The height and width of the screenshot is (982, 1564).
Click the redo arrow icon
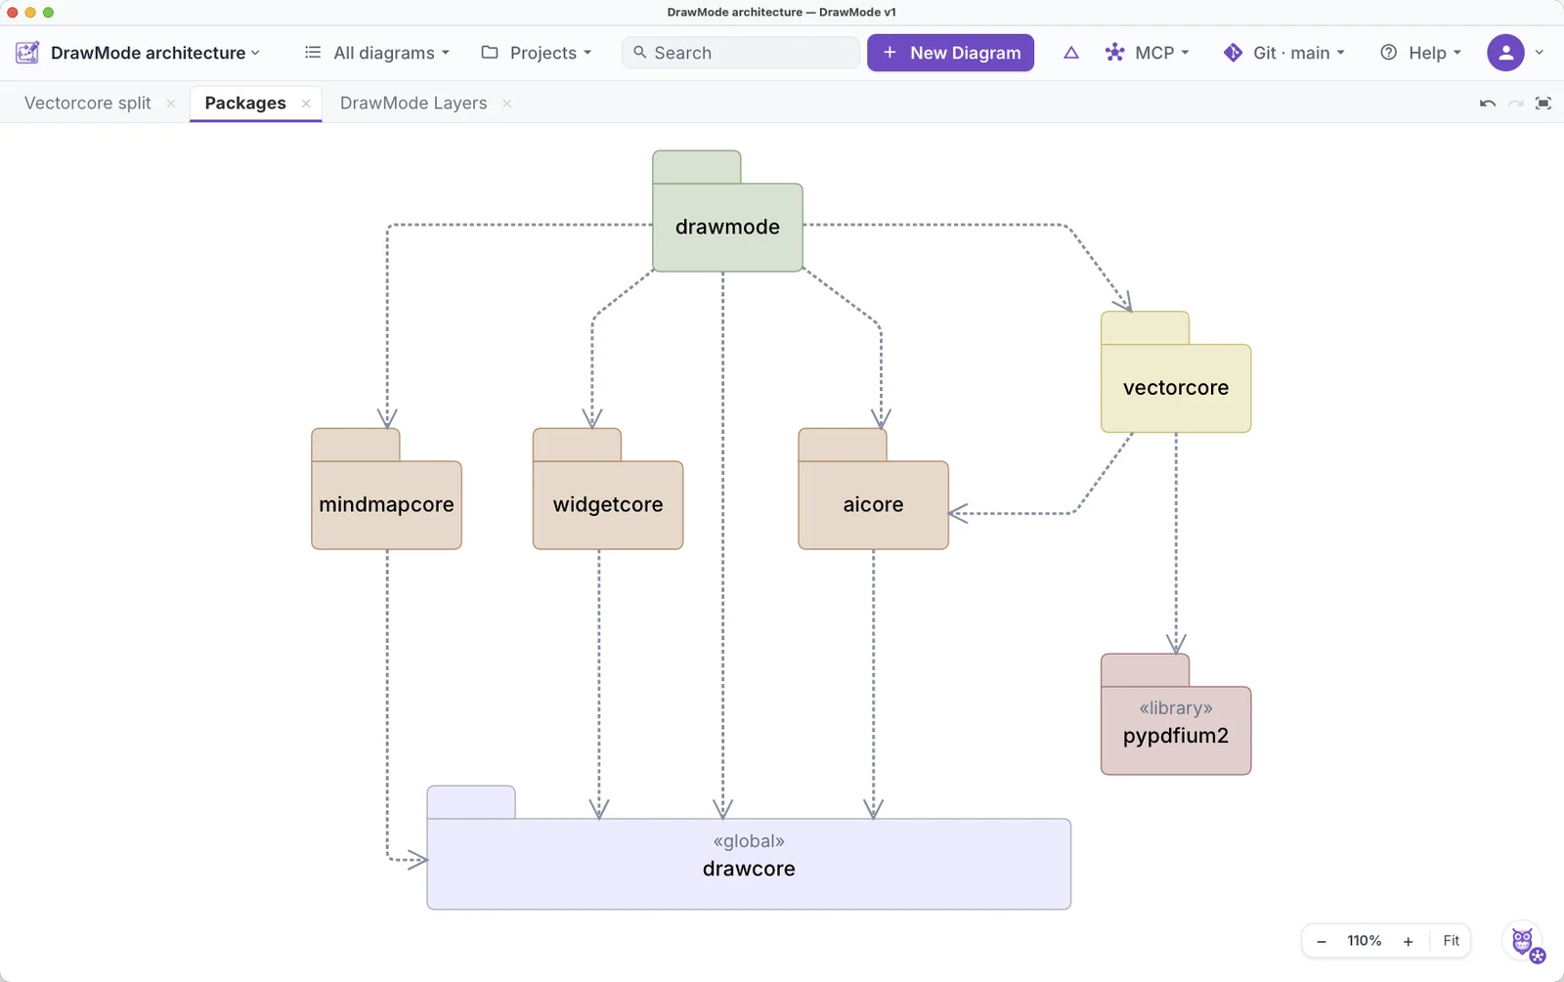pos(1515,104)
